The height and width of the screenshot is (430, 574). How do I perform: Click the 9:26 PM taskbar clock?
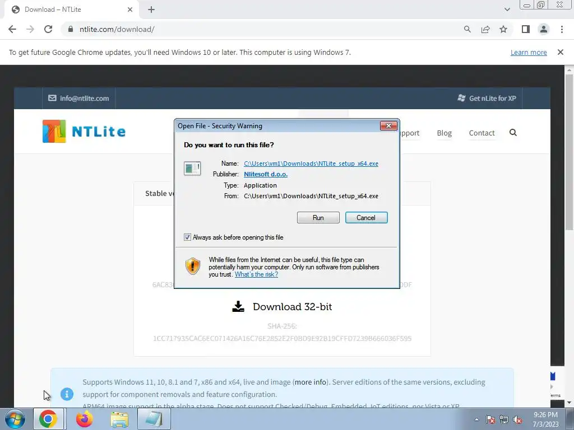coord(545,415)
